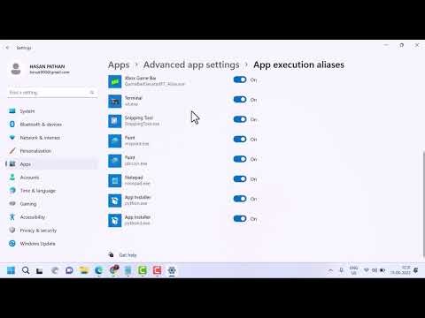Open the HASAN PATHAN account profile
425x318 pixels.
click(40, 69)
